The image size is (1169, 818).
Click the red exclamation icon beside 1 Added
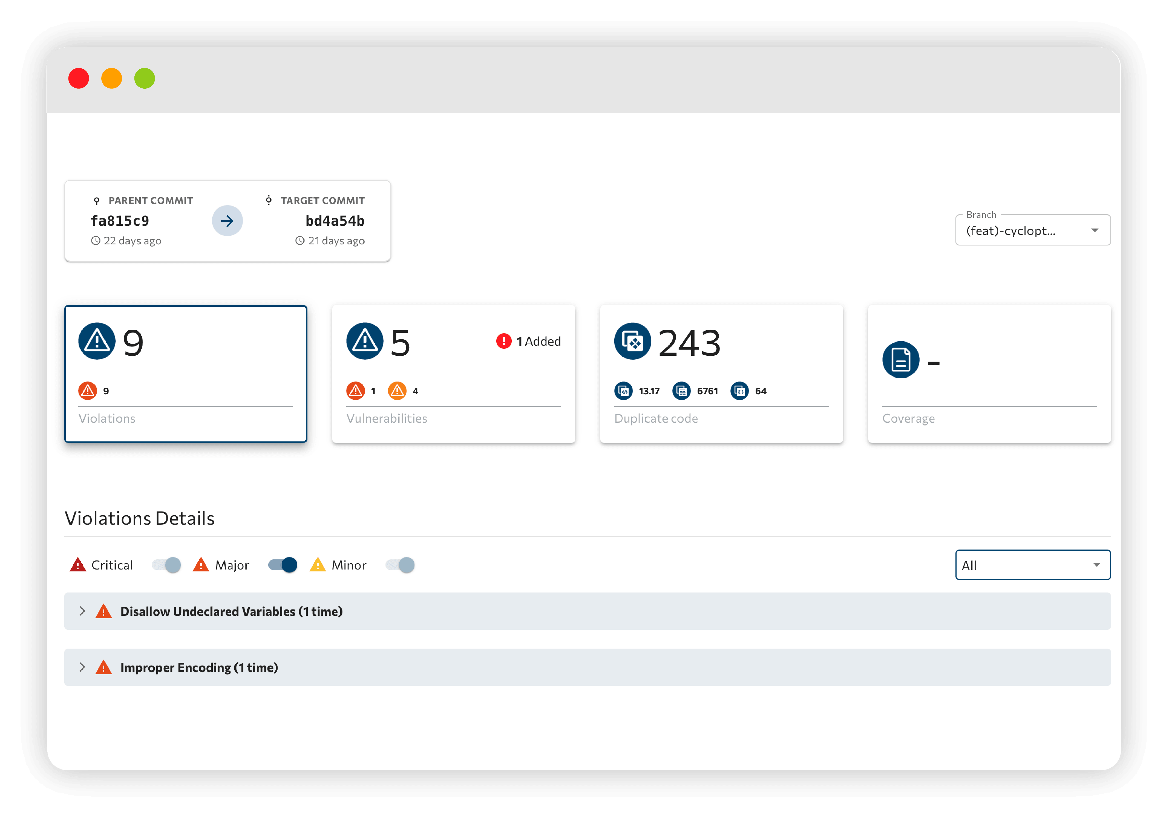coord(503,341)
